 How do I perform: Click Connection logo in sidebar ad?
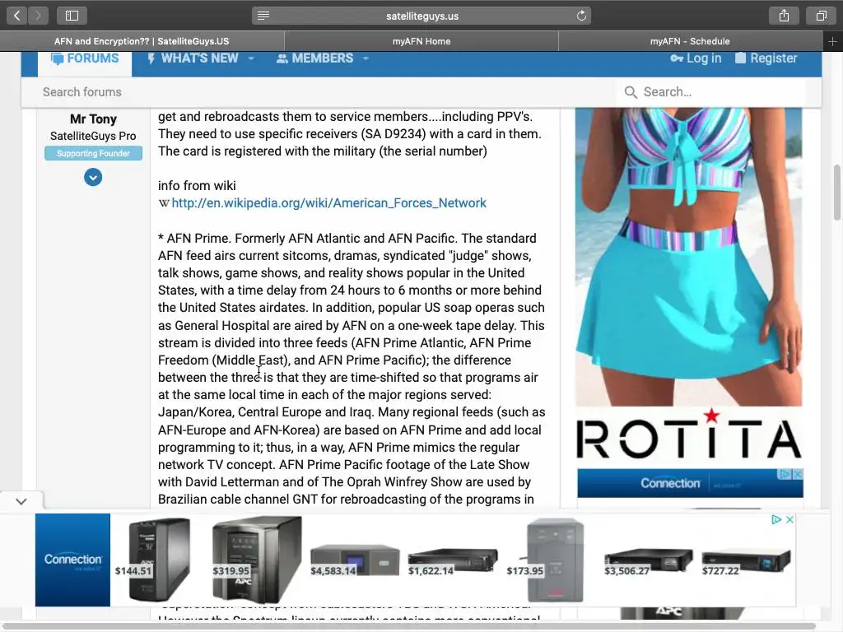(670, 483)
